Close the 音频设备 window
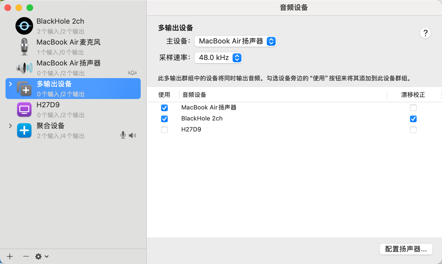Viewport: 442px width, 264px height. (x=8, y=8)
